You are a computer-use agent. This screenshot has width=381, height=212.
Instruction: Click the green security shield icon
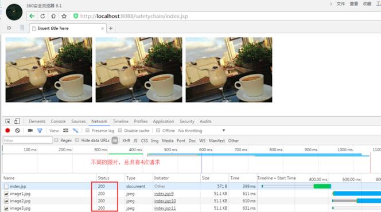[x=76, y=16]
